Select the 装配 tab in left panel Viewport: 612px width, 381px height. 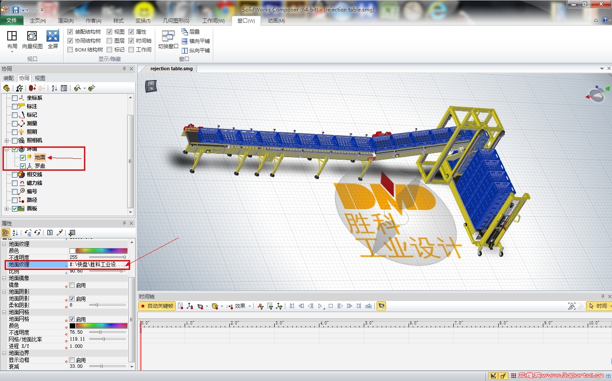click(x=8, y=78)
